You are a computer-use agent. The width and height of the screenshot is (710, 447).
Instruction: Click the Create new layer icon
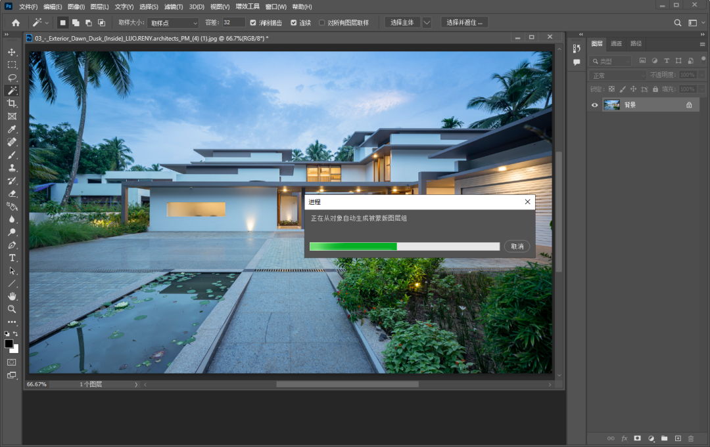678,438
